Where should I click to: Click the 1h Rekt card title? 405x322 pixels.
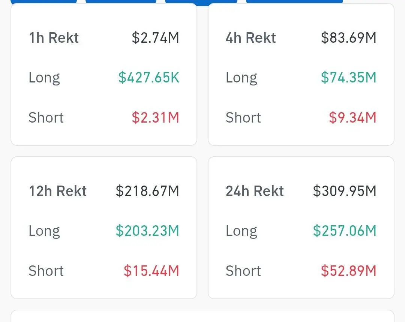click(54, 38)
